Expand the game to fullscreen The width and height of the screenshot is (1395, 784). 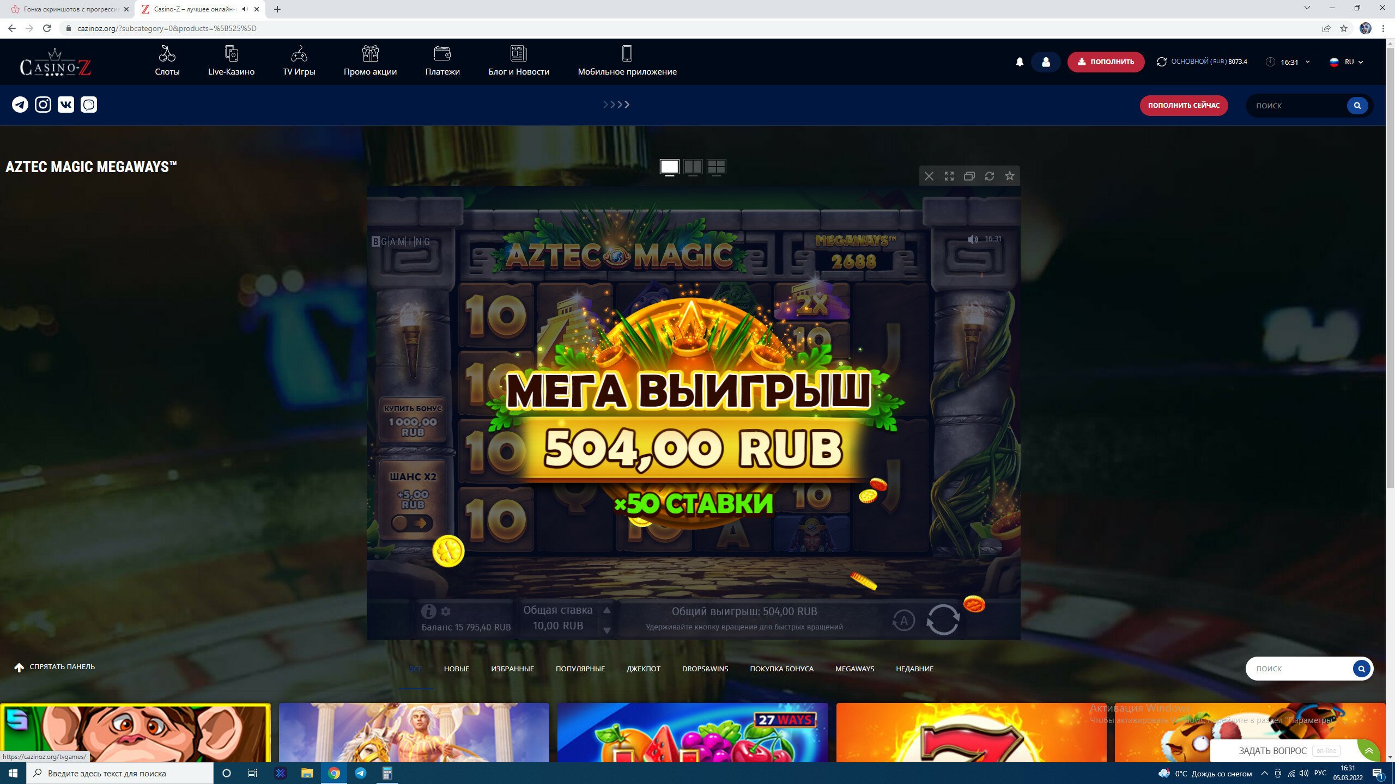(949, 176)
